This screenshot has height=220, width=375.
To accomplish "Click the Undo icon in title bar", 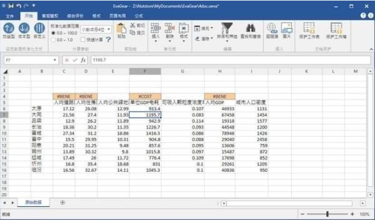I will [x=18, y=6].
